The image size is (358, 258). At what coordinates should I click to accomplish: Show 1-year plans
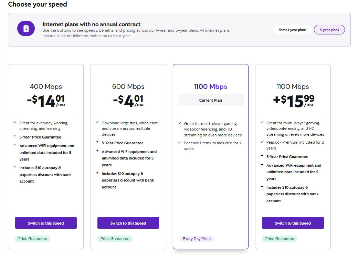click(292, 30)
